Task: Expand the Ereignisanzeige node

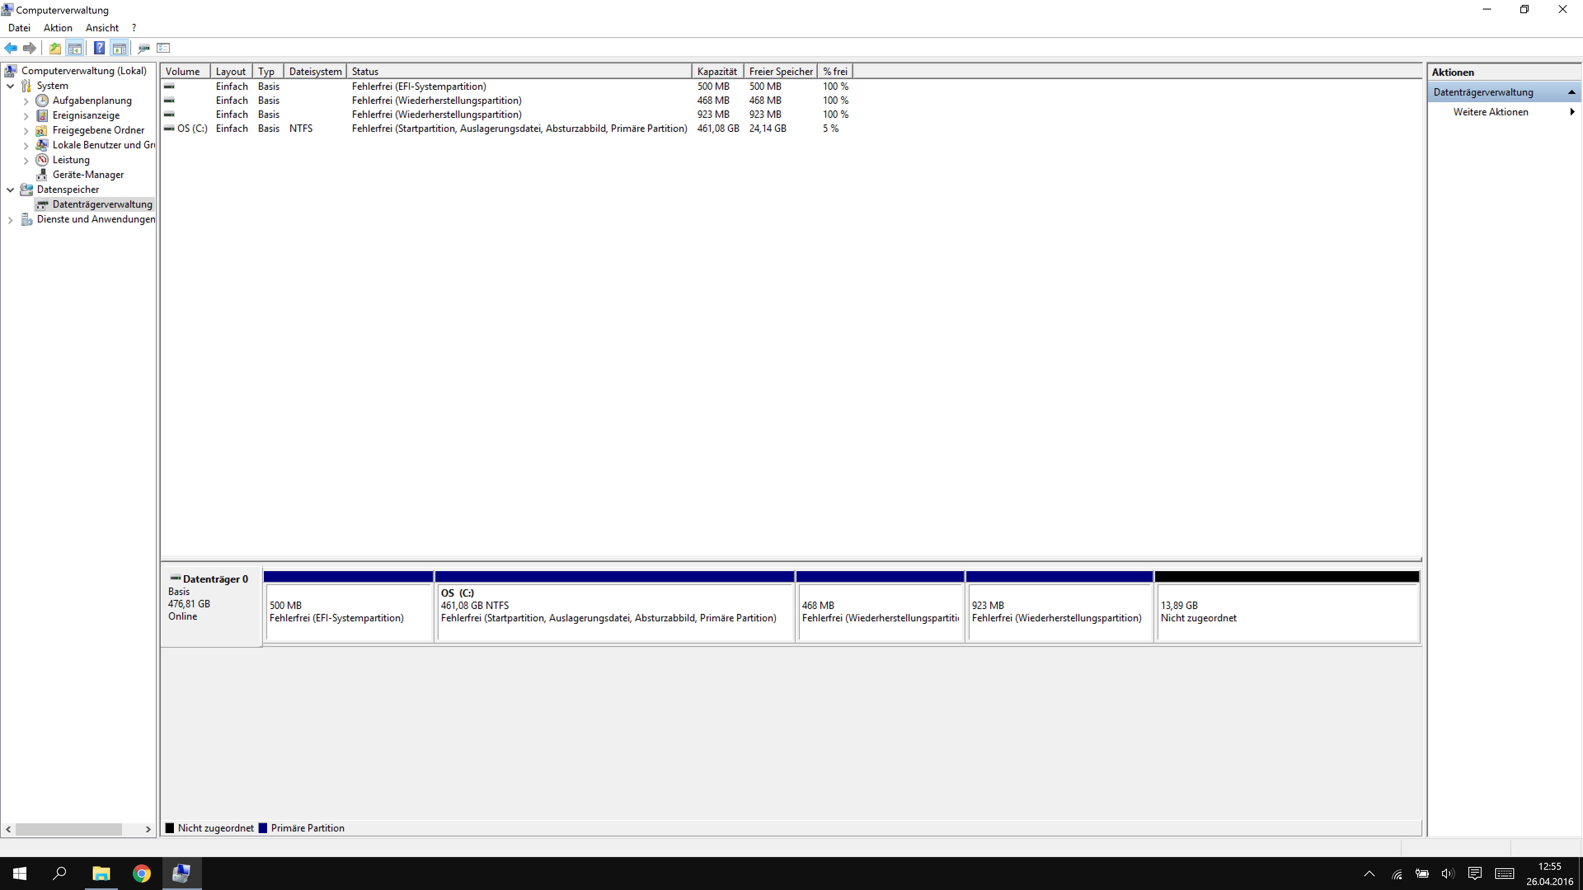Action: [26, 115]
